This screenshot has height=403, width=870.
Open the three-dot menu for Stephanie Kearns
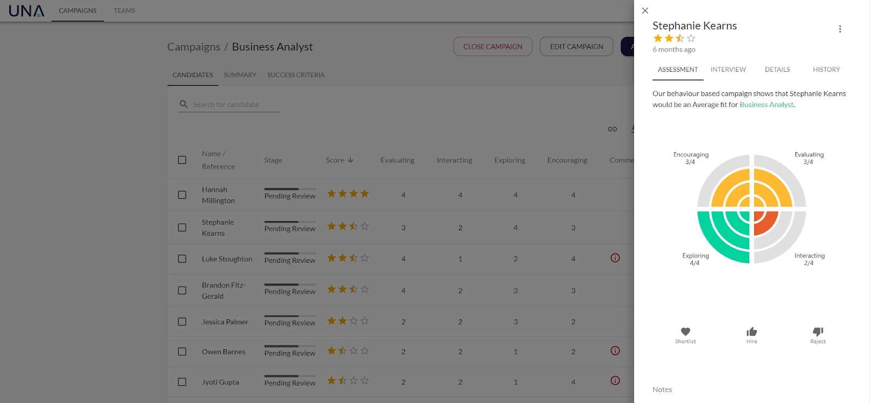[840, 29]
